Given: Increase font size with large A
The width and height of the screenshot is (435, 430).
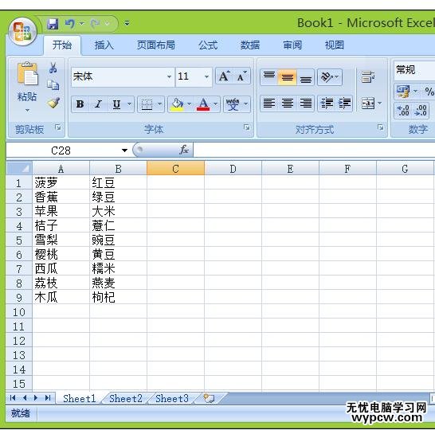Looking at the screenshot, I should [224, 76].
